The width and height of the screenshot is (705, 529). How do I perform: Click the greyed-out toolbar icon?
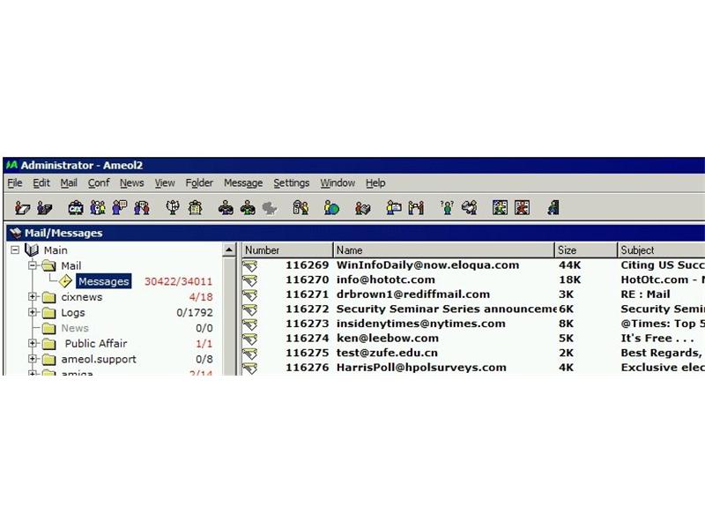270,208
